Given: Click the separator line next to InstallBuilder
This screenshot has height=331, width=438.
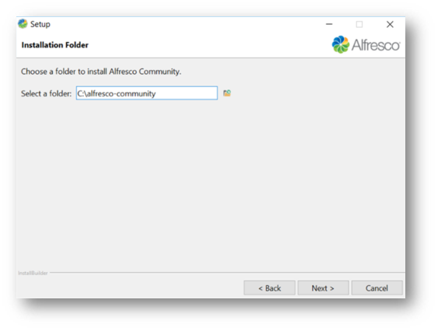Looking at the screenshot, I should point(227,273).
